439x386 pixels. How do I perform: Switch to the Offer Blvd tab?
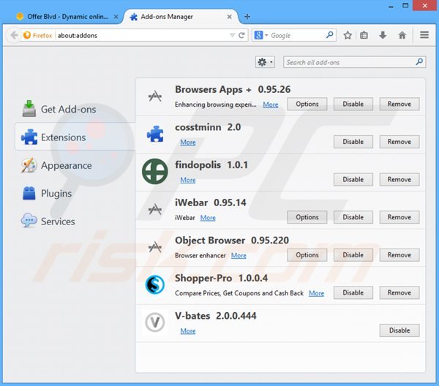point(67,17)
